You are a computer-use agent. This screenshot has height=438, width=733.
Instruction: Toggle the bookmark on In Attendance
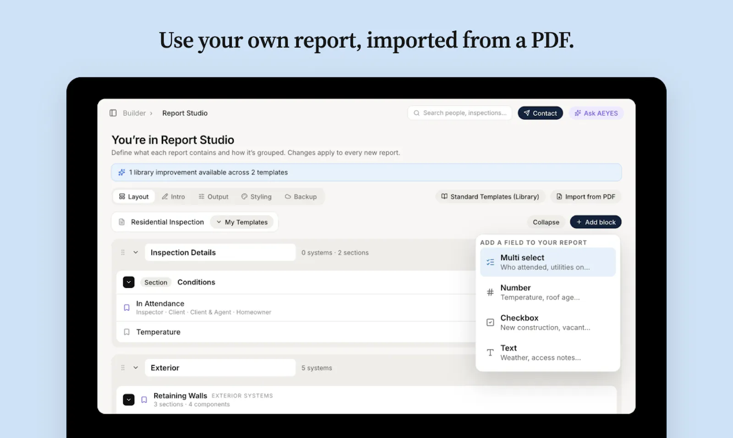click(127, 308)
